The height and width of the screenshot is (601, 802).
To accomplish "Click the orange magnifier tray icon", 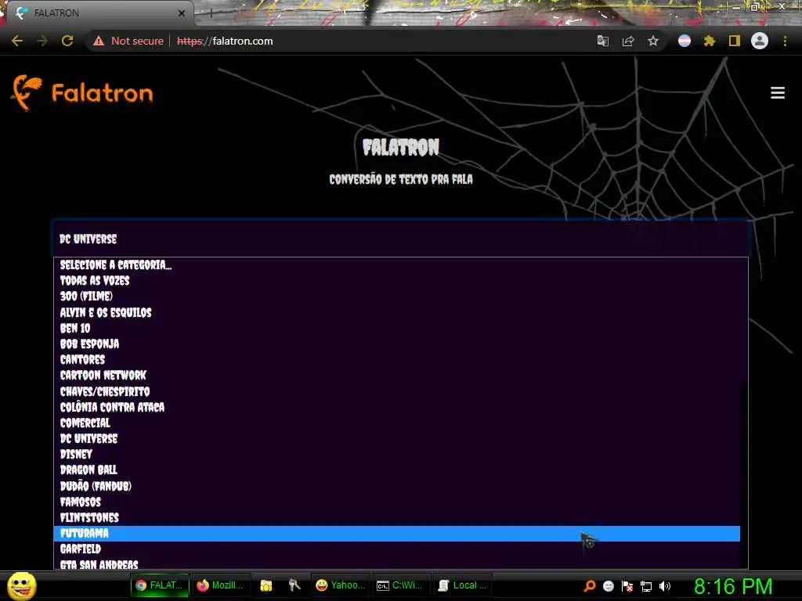I will [x=589, y=586].
